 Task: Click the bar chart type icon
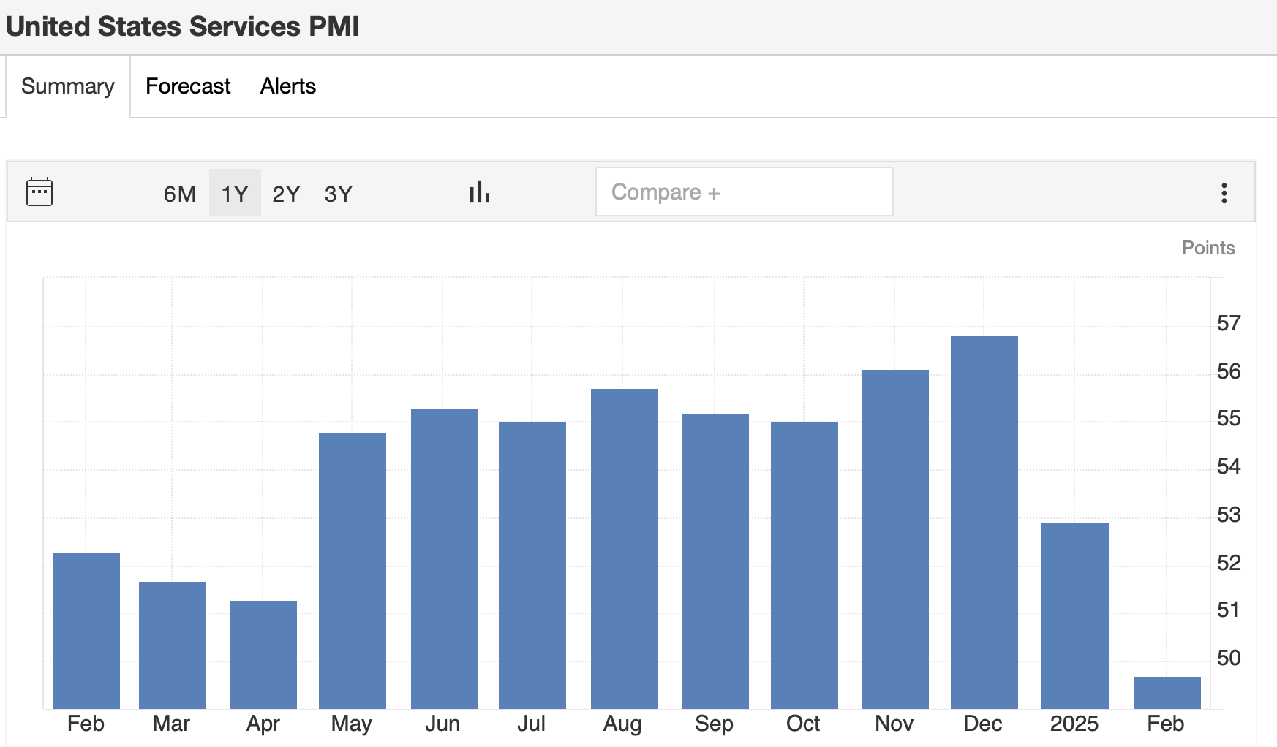[x=479, y=192]
